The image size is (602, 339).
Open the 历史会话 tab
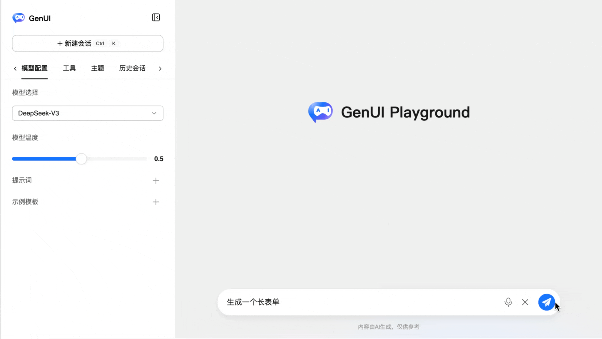click(132, 68)
